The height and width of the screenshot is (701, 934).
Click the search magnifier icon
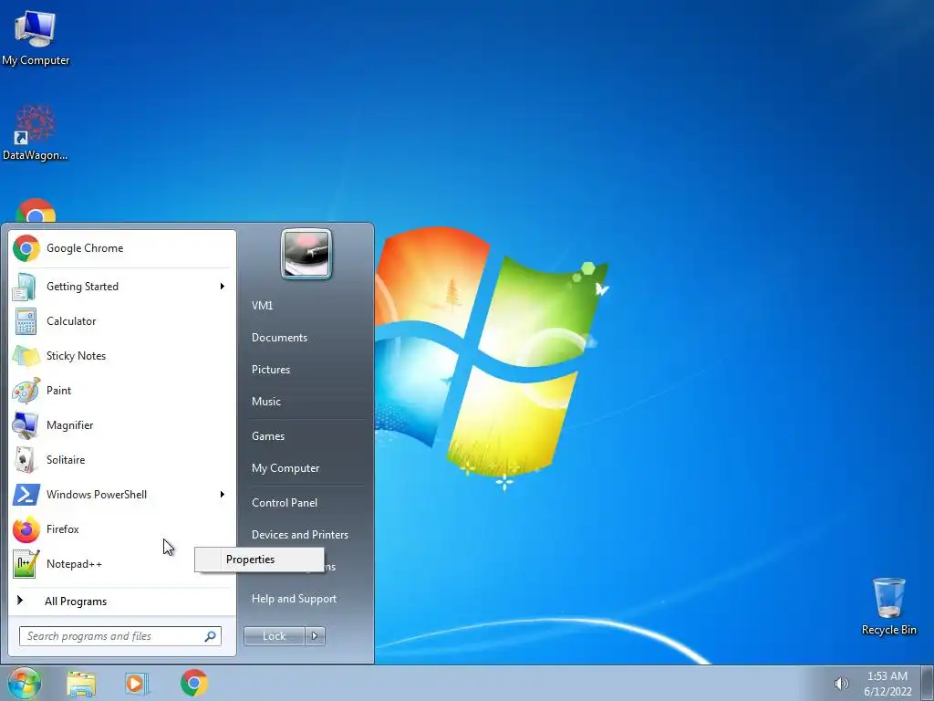pyautogui.click(x=211, y=636)
